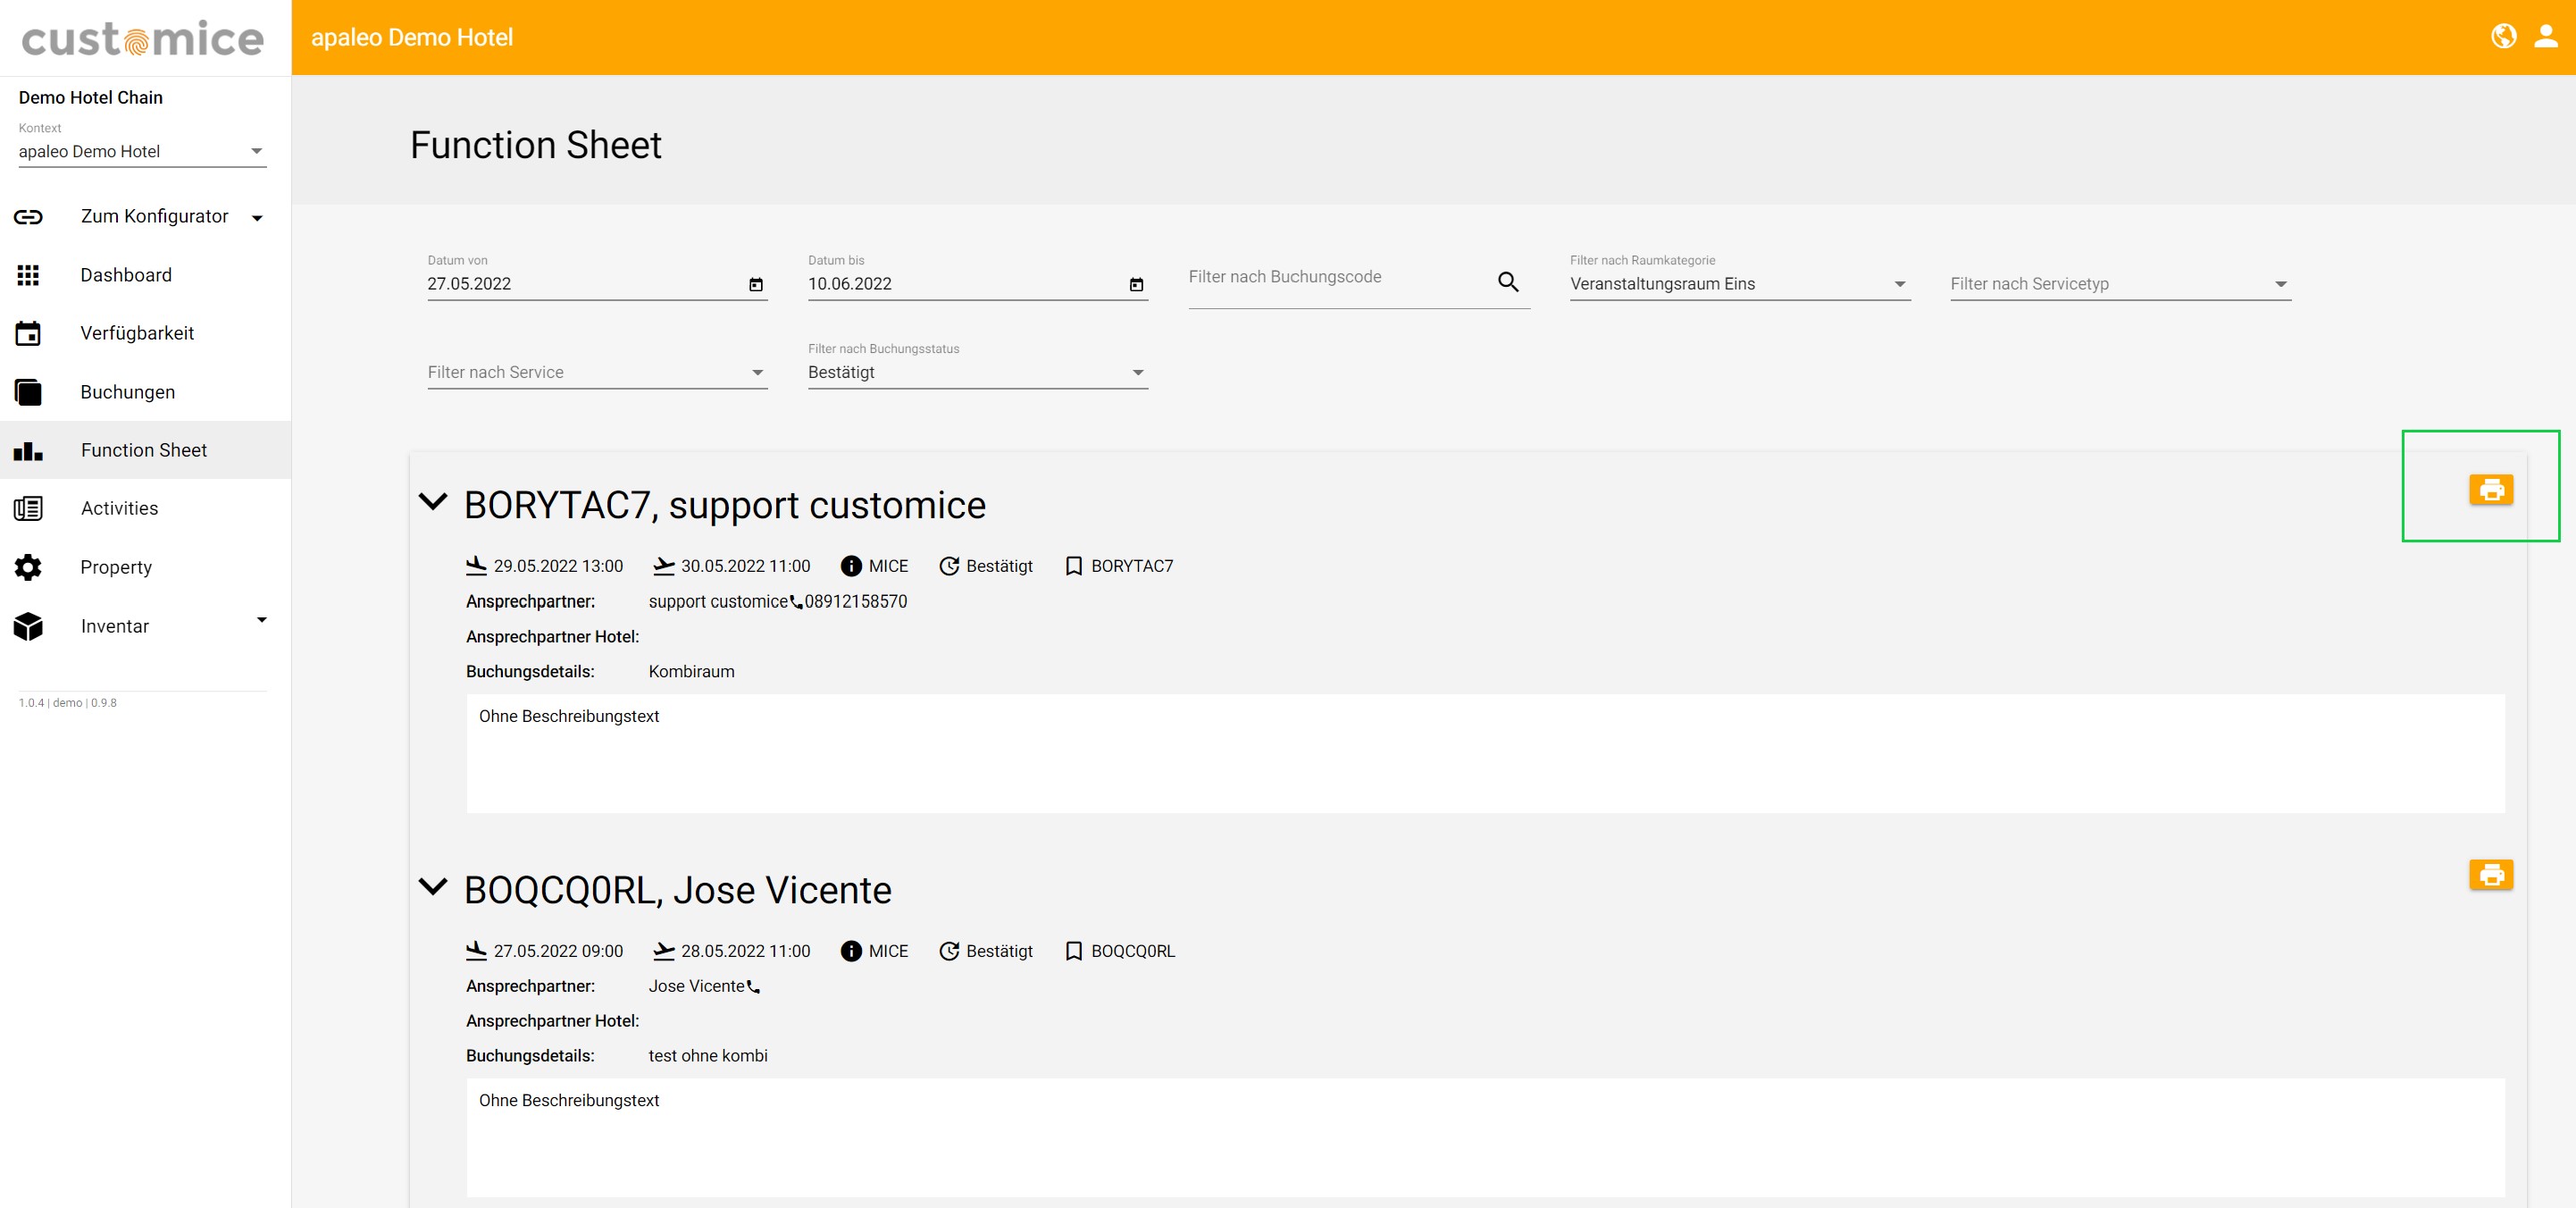This screenshot has height=1208, width=2576.
Task: Click the Verfügbarkeit calendar icon
Action: (28, 333)
